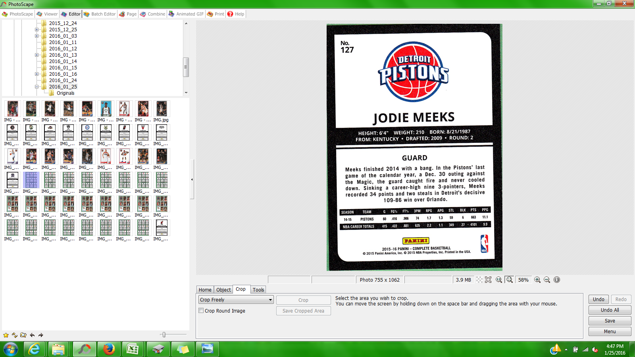Adjust the thumbnail size slider
This screenshot has height=357, width=635.
pyautogui.click(x=164, y=335)
